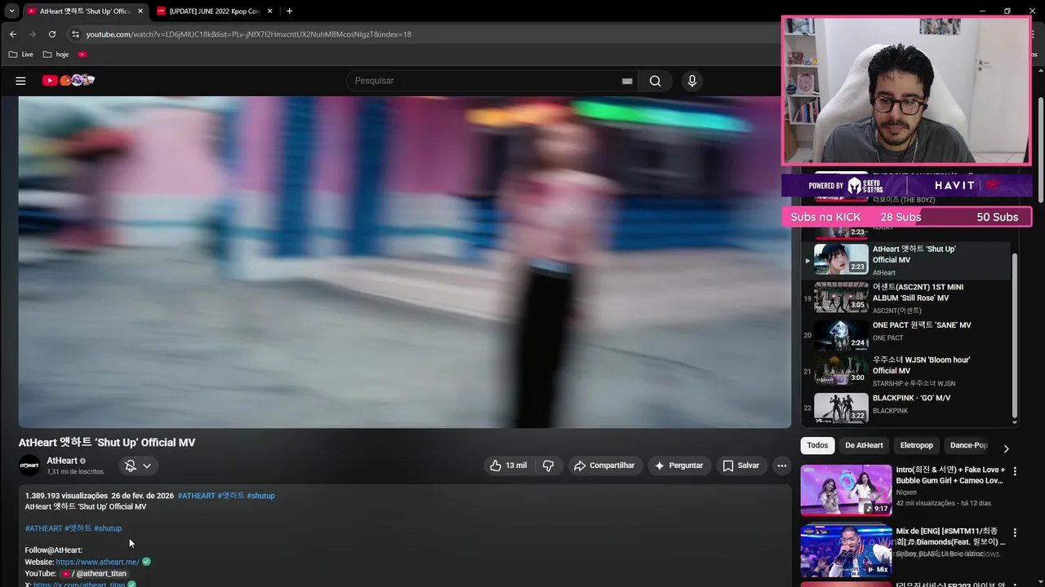Save the video with Salvar

740,466
